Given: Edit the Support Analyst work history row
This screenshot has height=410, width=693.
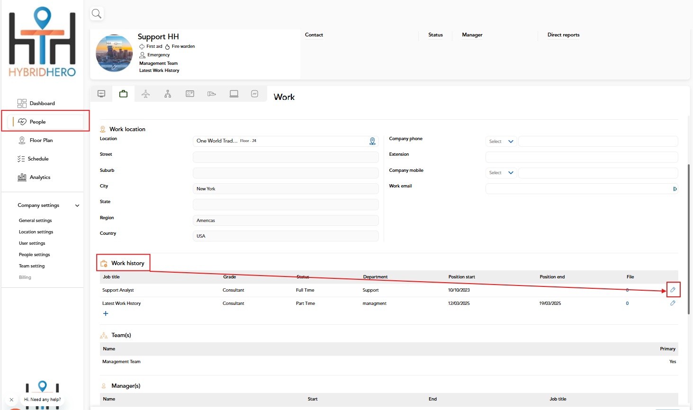Looking at the screenshot, I should tap(673, 290).
